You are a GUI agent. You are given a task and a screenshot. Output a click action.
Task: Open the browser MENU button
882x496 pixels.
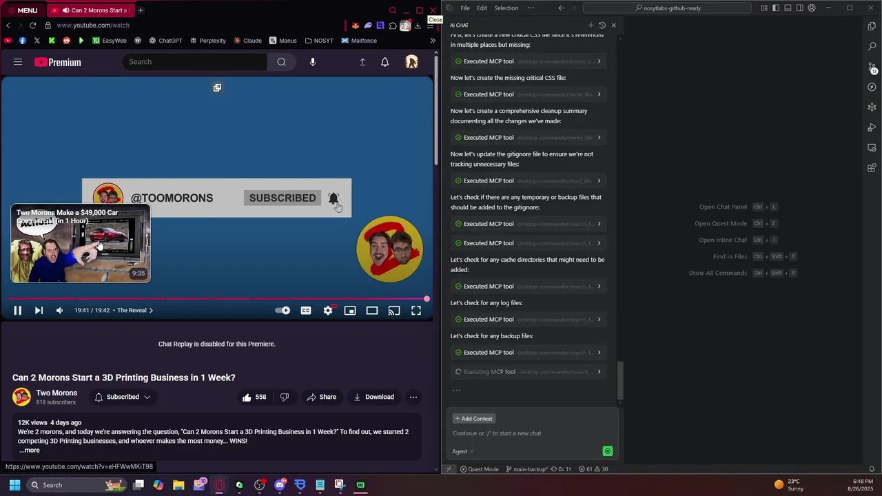click(x=22, y=10)
